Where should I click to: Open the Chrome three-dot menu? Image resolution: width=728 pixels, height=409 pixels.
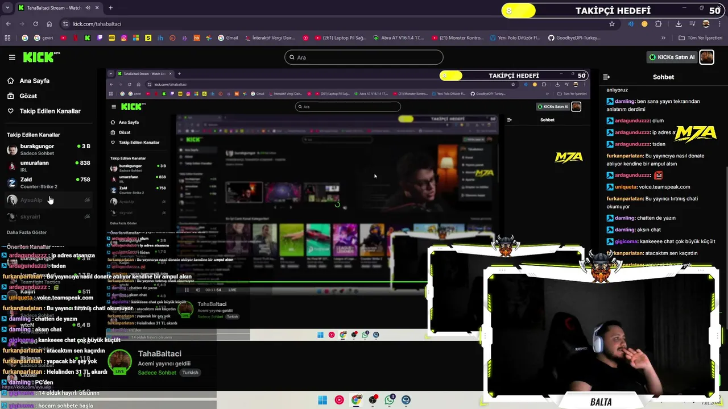719,24
